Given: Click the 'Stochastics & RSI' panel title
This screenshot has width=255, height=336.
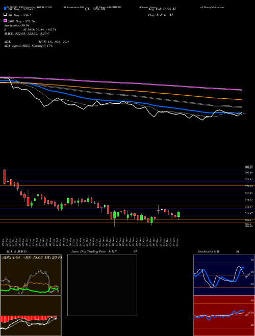Looking at the screenshot, I should [218, 251].
